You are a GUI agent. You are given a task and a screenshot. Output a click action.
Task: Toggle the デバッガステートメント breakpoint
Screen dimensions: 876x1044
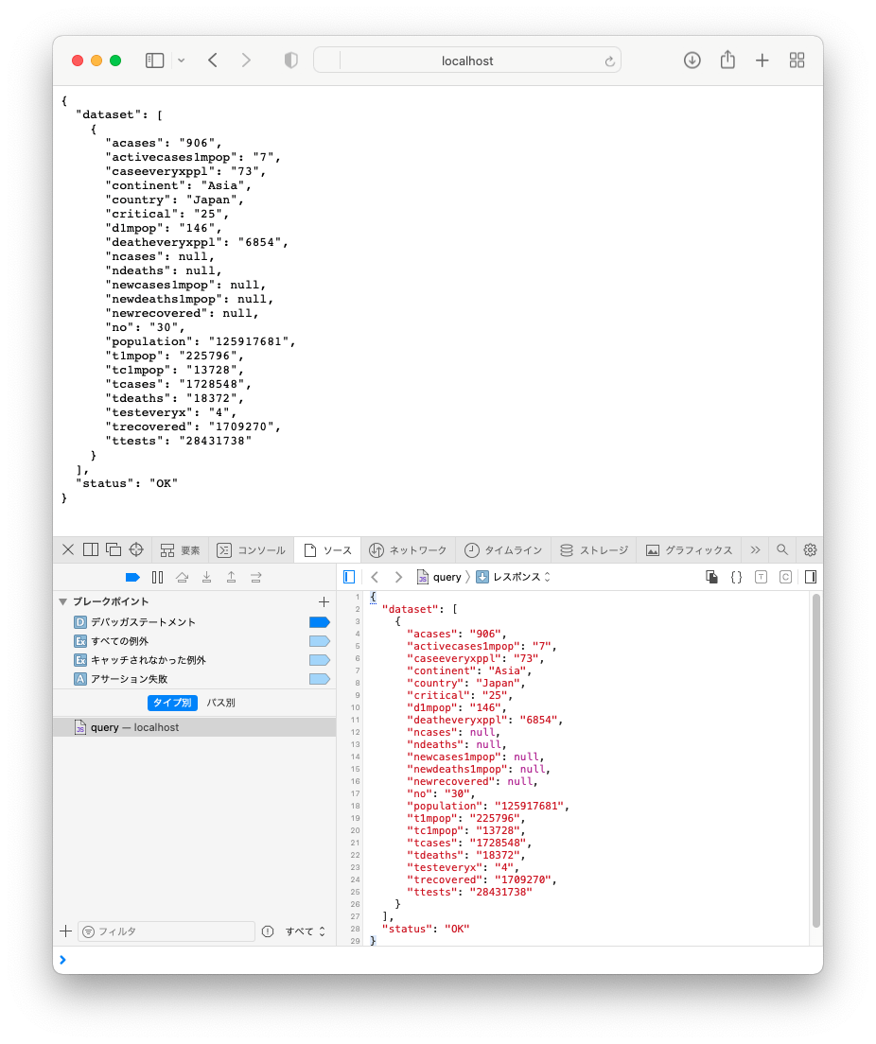tap(320, 622)
